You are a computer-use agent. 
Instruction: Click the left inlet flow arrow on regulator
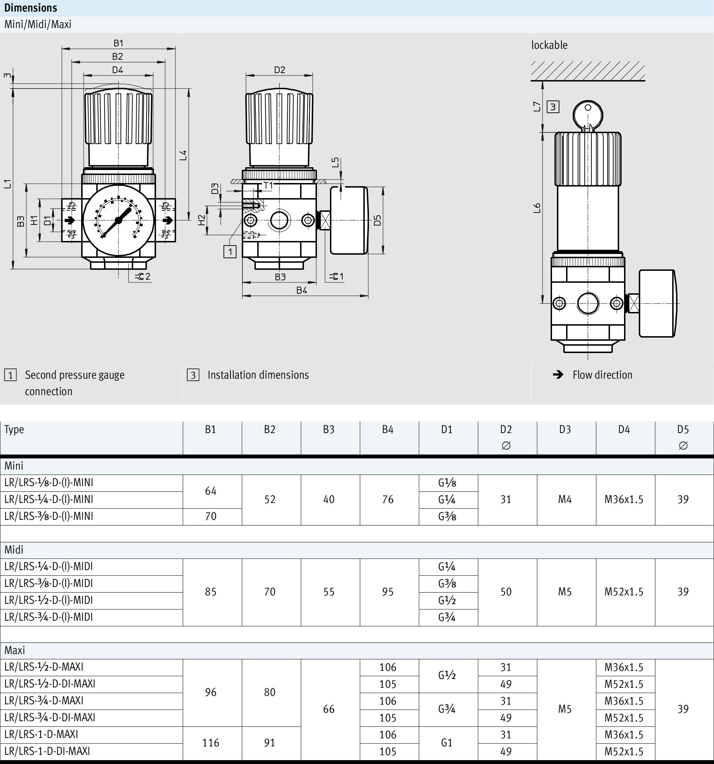pos(70,220)
